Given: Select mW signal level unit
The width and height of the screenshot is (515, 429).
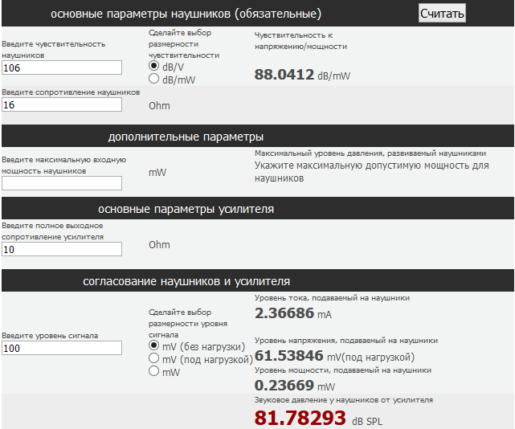Looking at the screenshot, I should (x=153, y=371).
